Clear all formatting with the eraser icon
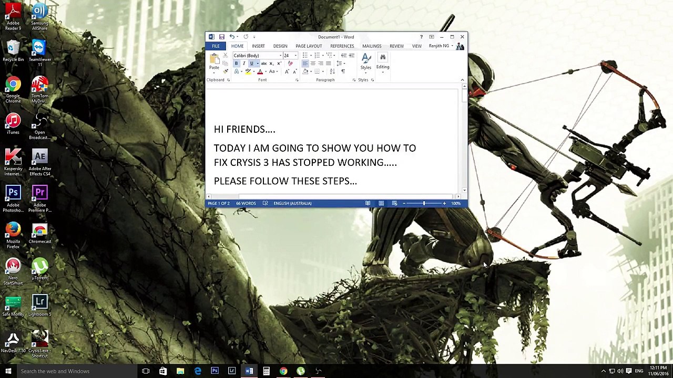Viewport: 673px width, 378px height. [x=290, y=64]
